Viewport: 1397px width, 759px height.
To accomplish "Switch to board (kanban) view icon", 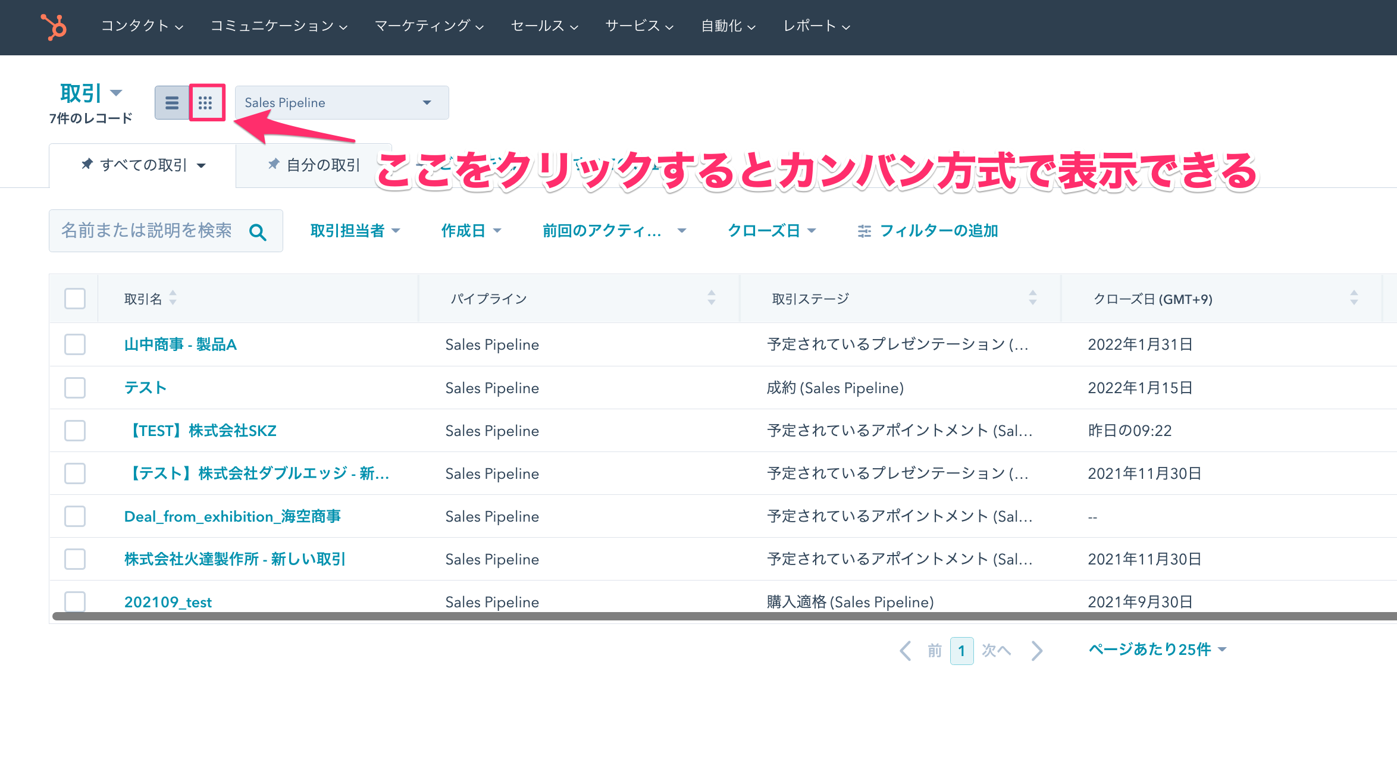I will [206, 103].
